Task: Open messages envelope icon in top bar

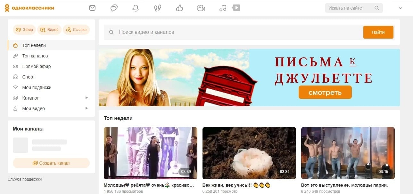Action: (92, 8)
